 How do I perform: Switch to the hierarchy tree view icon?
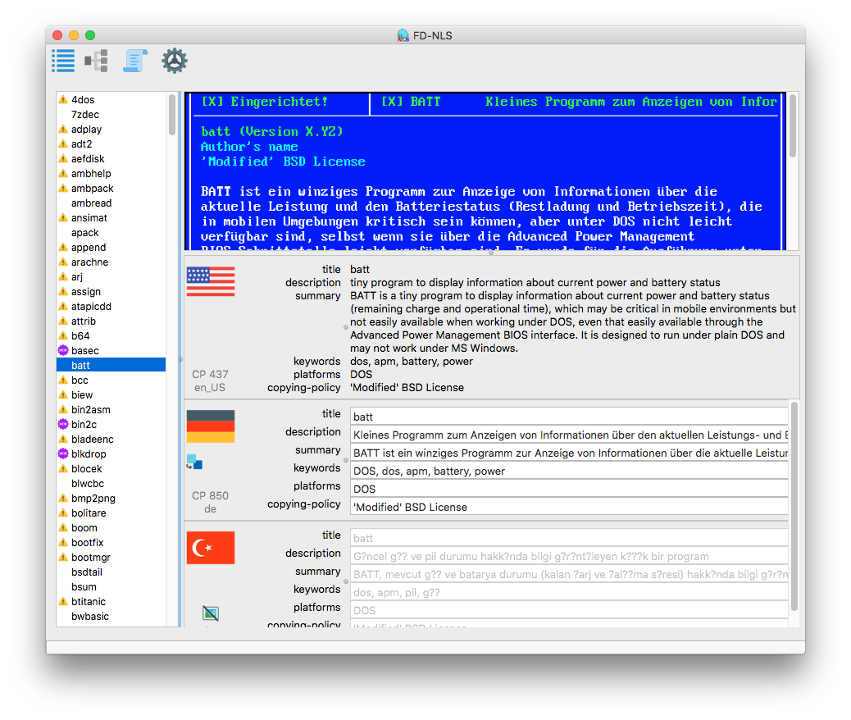tap(97, 61)
